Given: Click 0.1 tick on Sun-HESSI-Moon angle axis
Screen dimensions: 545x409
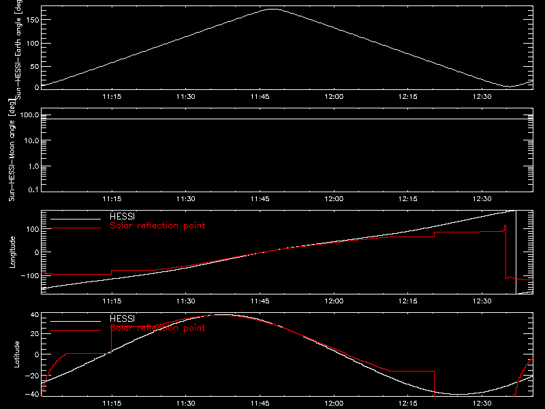Looking at the screenshot, I should coord(33,190).
